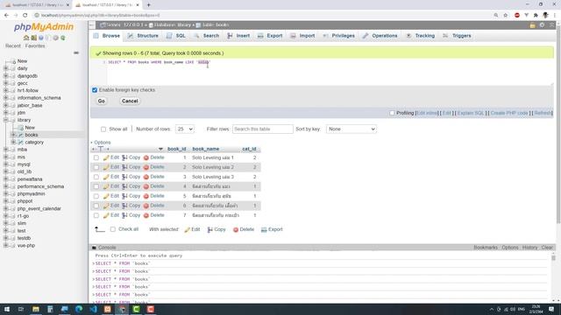This screenshot has height=315, width=561.
Task: Bookmark this page with the star icon
Action: (x=506, y=16)
